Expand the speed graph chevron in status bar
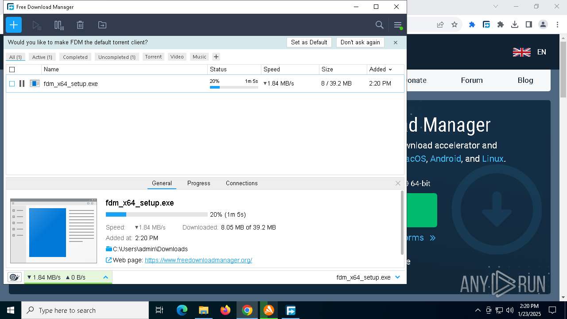Screen dimensions: 567x319 click(105, 277)
